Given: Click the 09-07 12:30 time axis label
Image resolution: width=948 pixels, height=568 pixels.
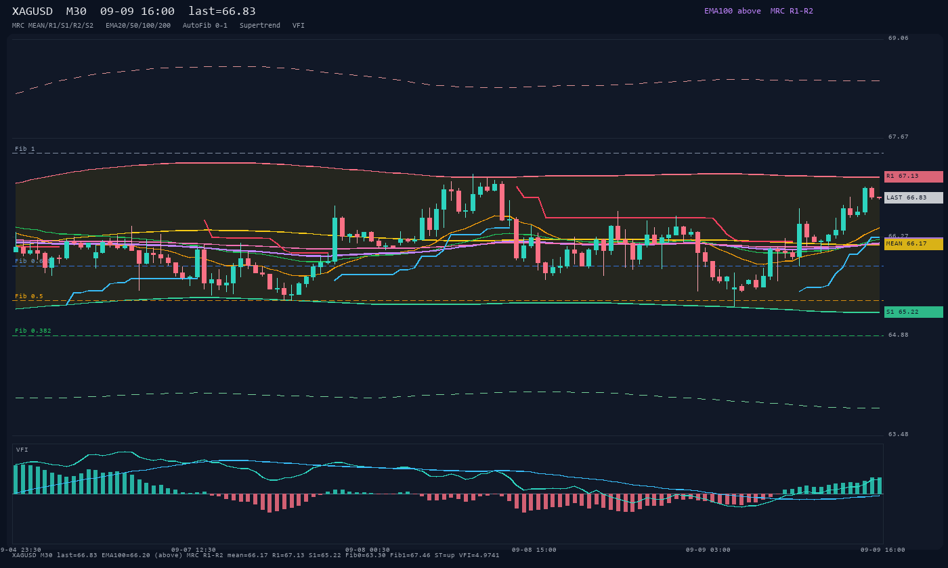Looking at the screenshot, I should [x=194, y=550].
